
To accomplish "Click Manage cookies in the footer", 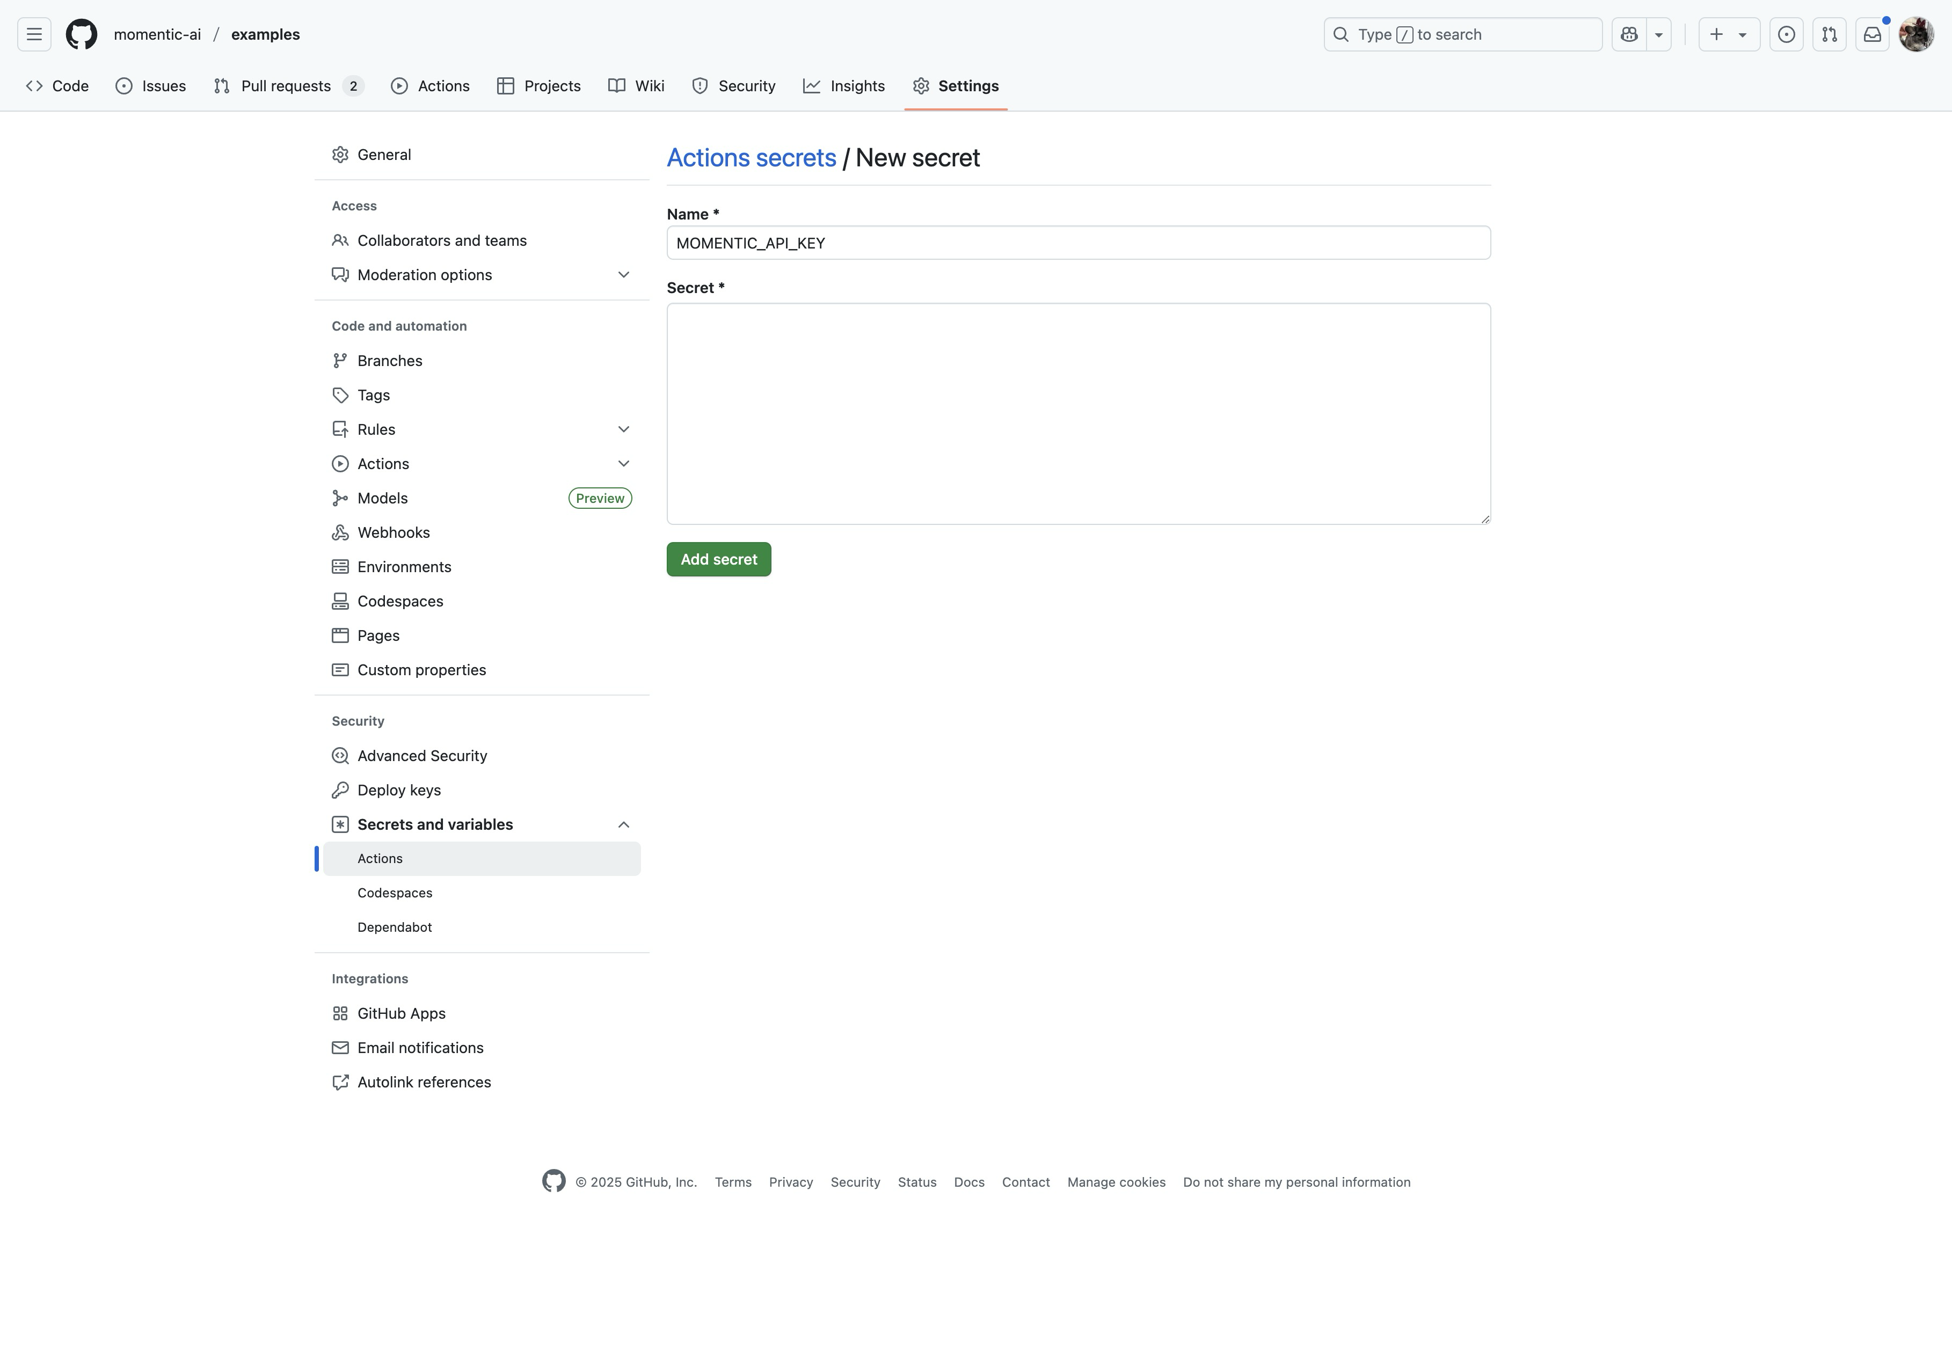I will (x=1116, y=1182).
